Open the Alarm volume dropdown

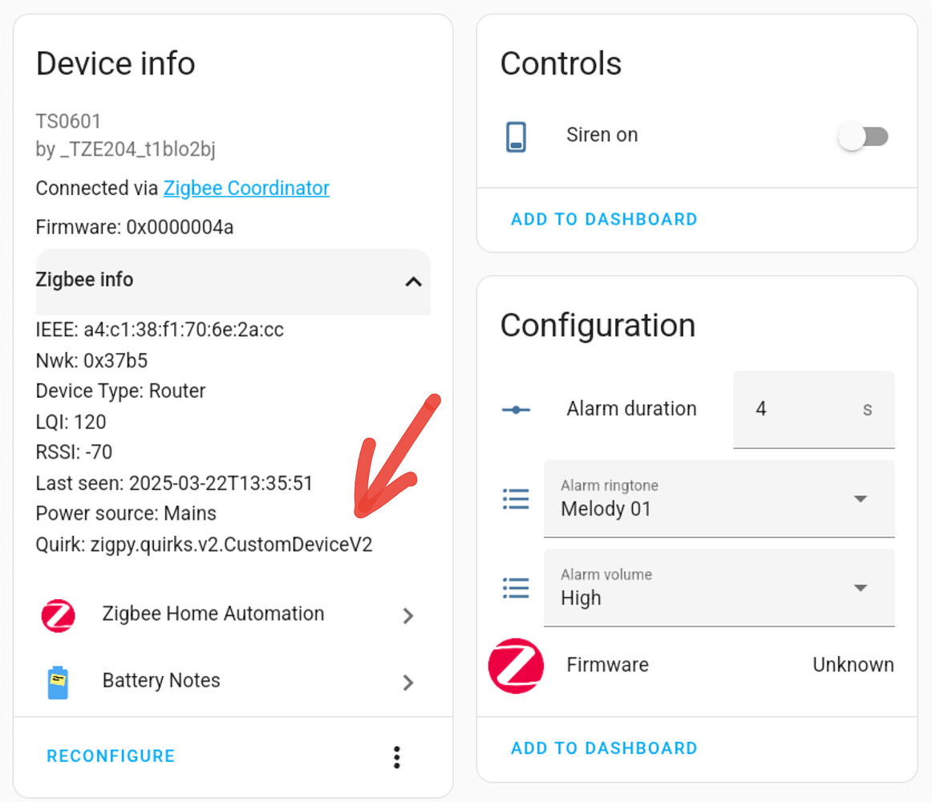tap(860, 588)
